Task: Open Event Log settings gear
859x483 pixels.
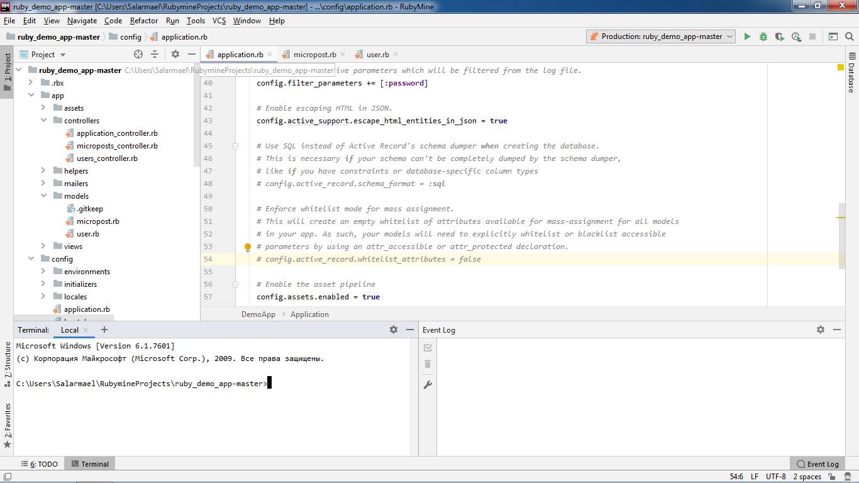Action: [821, 330]
